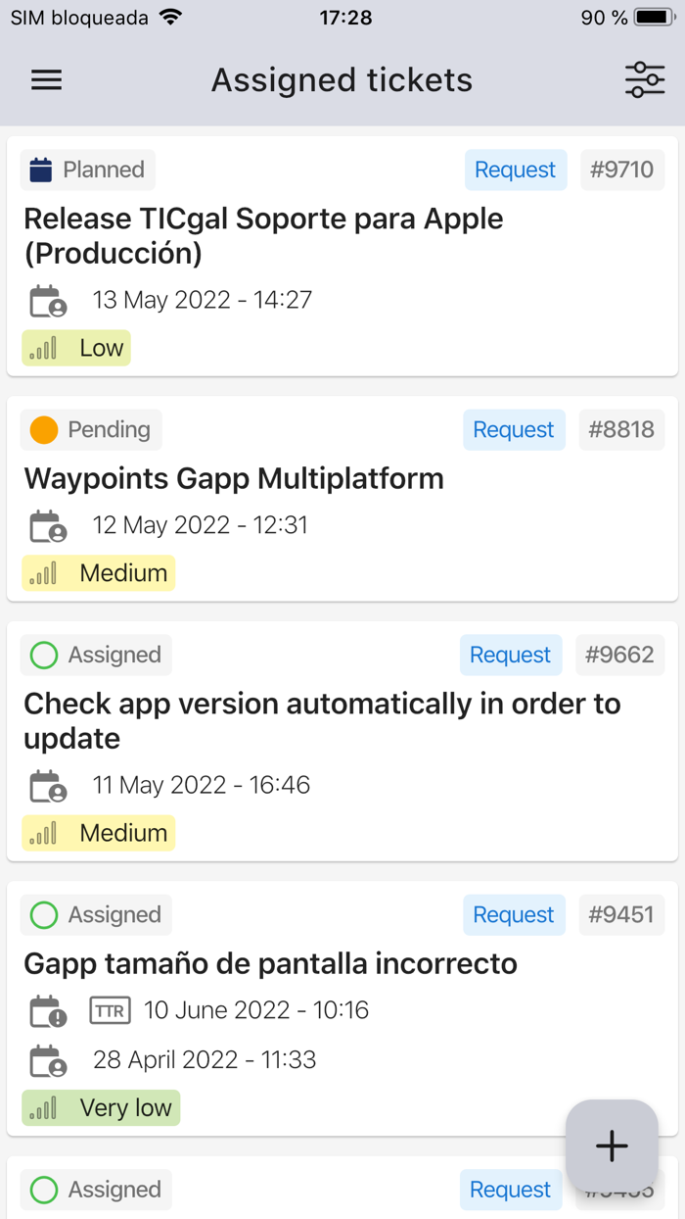
Task: Open ticket Waypoints Gapp Multiplatform
Action: (234, 478)
